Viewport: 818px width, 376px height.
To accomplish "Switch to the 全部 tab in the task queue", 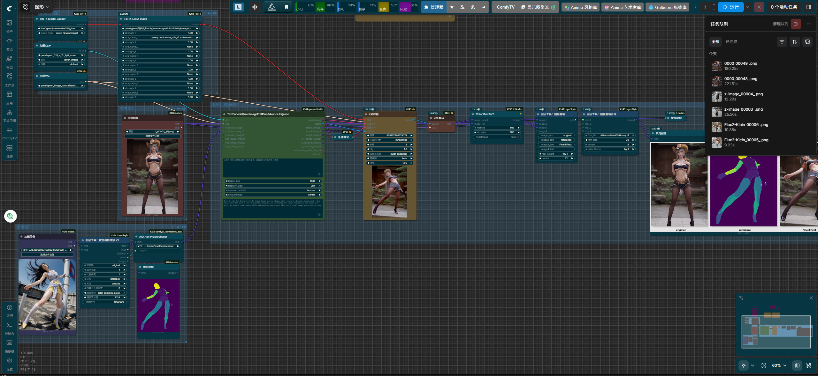I will pos(715,42).
